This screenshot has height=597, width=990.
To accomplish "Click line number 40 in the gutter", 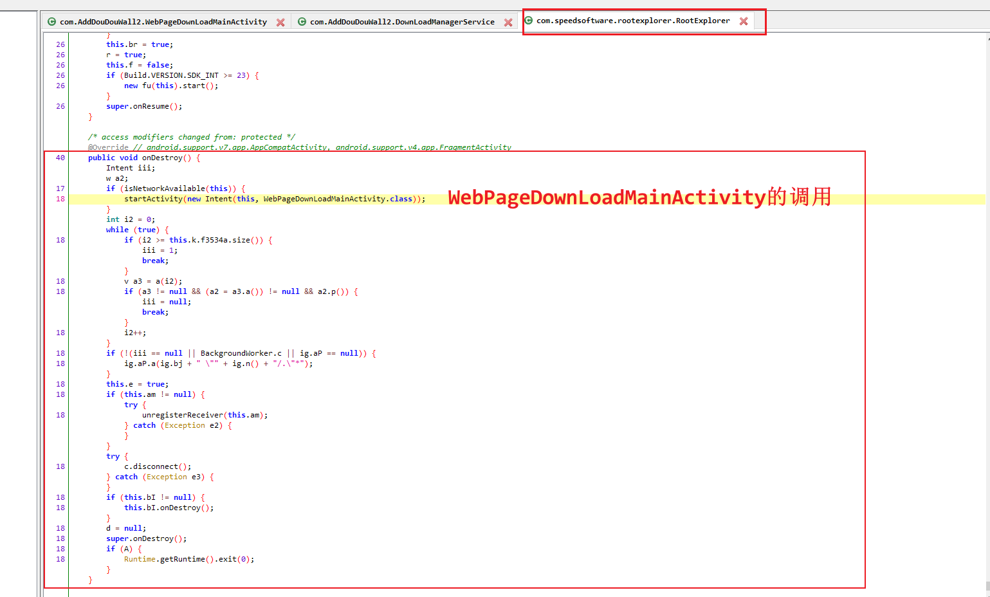I will (60, 158).
